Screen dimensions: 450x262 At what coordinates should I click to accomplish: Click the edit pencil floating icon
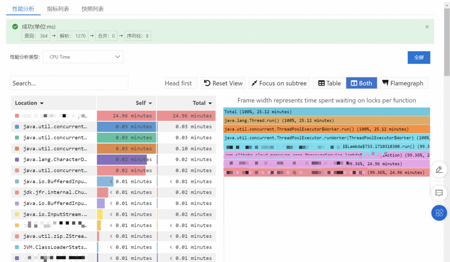[x=439, y=170]
